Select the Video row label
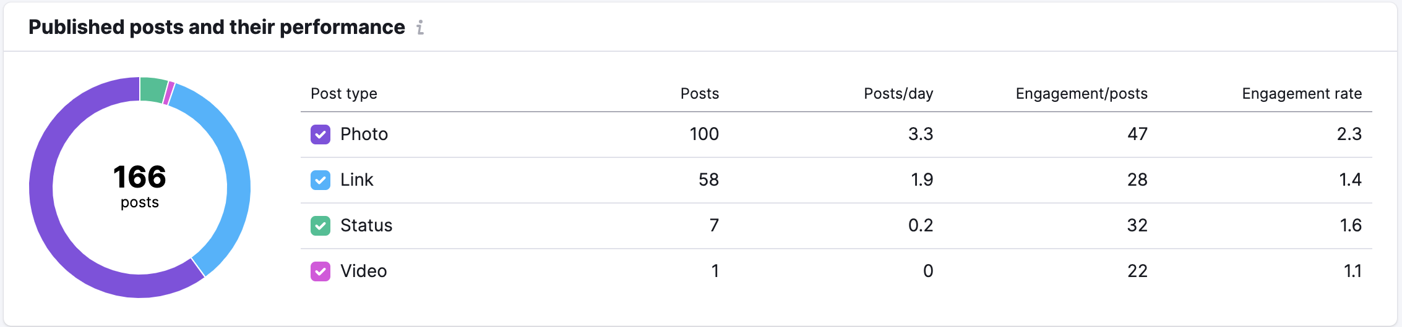 (363, 271)
